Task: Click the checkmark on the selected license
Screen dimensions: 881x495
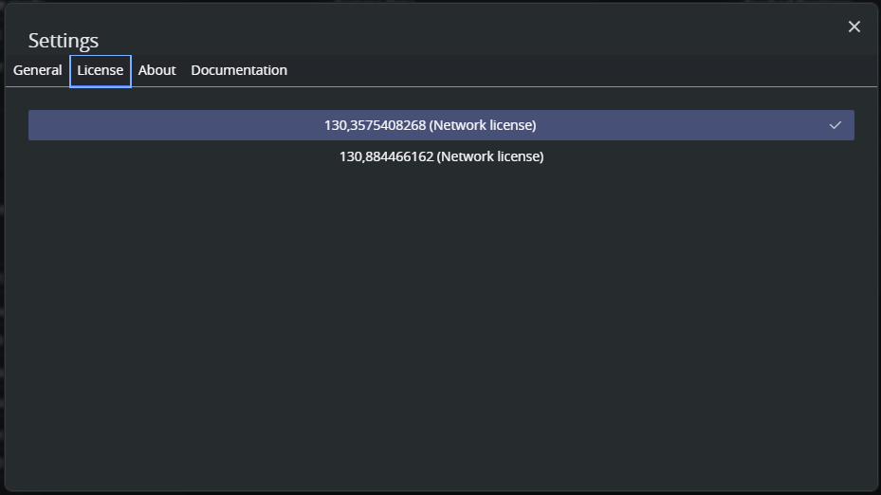Action: tap(835, 125)
